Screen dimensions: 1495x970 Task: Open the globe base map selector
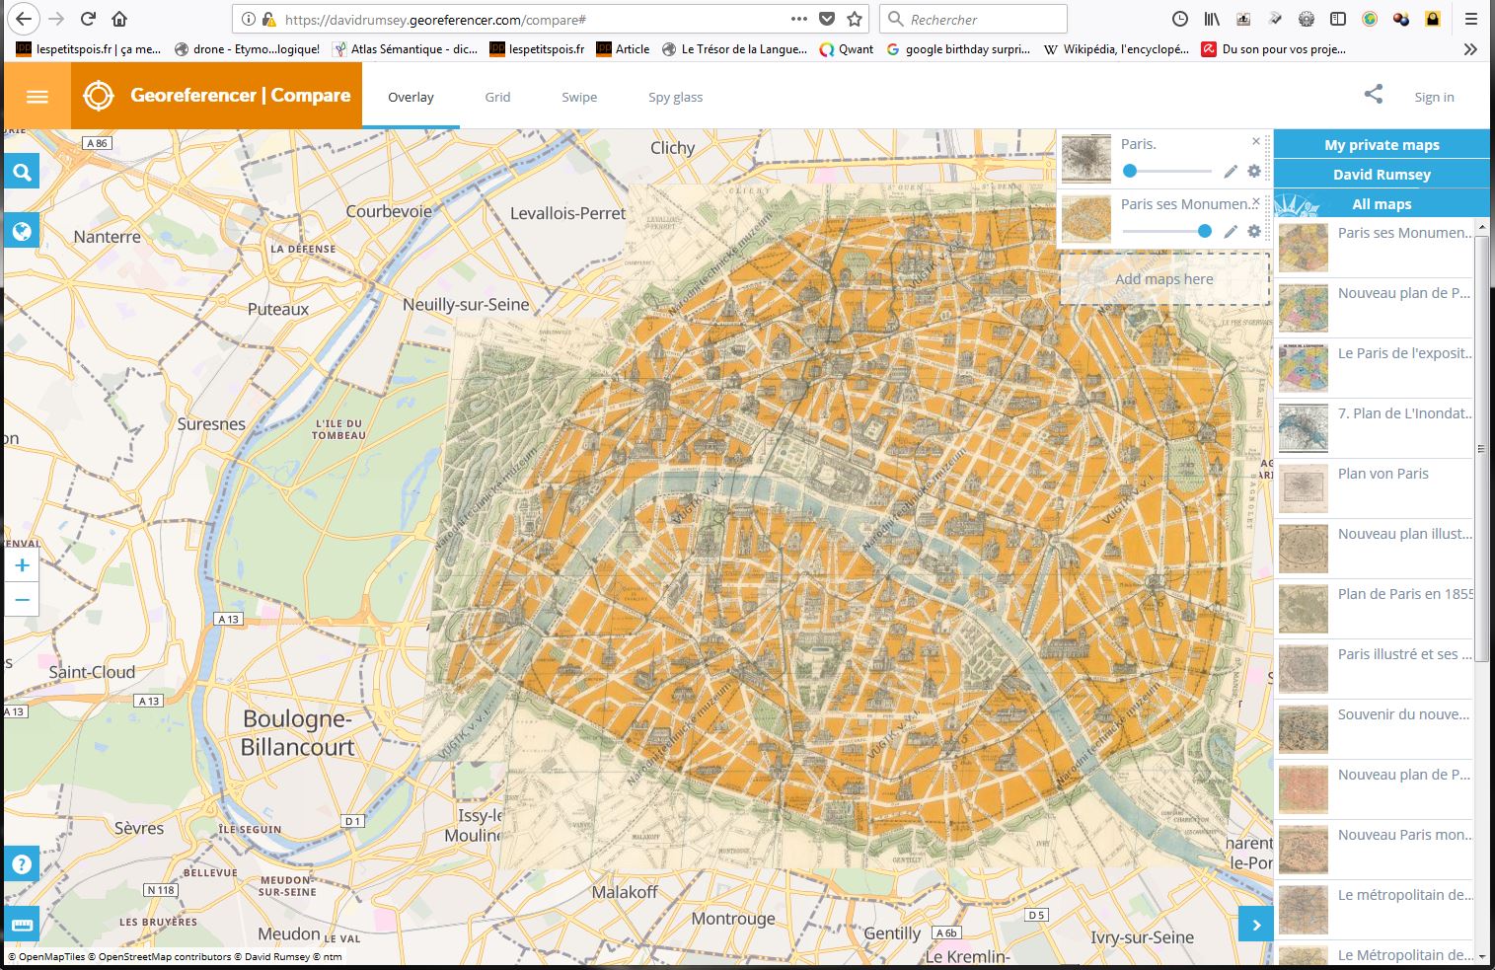click(x=22, y=232)
